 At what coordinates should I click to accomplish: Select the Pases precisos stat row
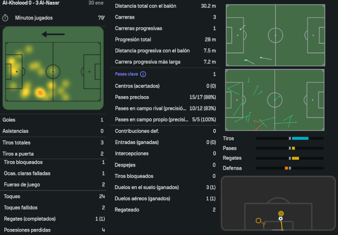tap(165, 97)
